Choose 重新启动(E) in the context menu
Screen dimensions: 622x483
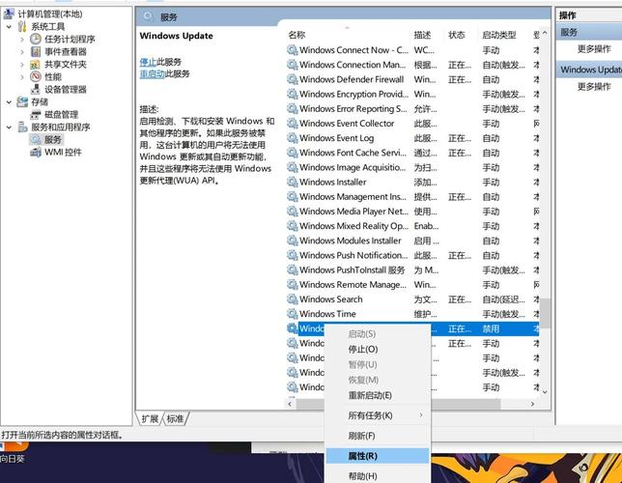tap(378, 395)
